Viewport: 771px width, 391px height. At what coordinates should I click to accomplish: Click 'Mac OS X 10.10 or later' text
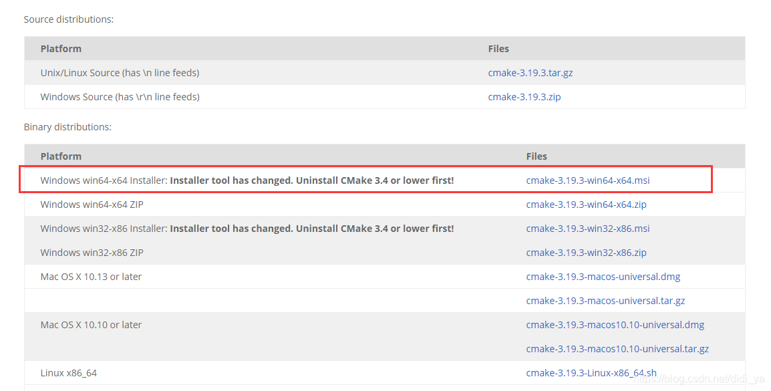(x=91, y=325)
